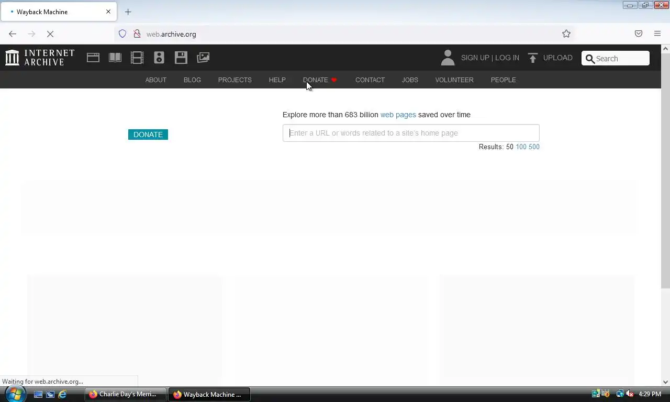Image resolution: width=670 pixels, height=402 pixels.
Task: Stop loading the page with X button
Action: click(50, 33)
